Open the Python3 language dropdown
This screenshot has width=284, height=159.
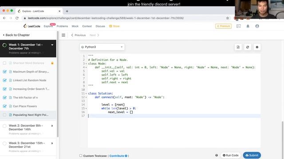[x=102, y=47]
